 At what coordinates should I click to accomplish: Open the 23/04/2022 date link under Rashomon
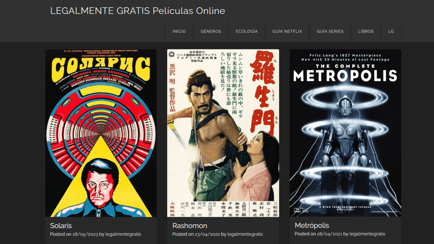(207, 234)
